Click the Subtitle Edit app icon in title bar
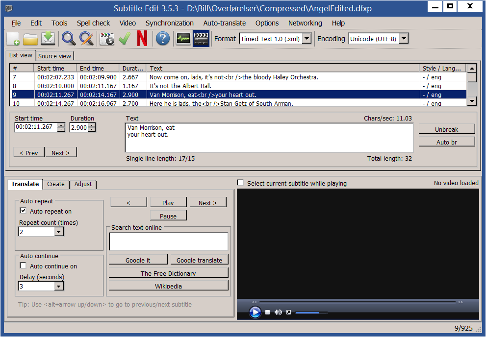Screen dimensions: 486x337 click(9, 8)
